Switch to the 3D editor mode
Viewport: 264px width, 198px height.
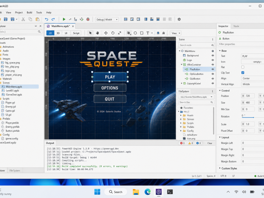[58, 33]
